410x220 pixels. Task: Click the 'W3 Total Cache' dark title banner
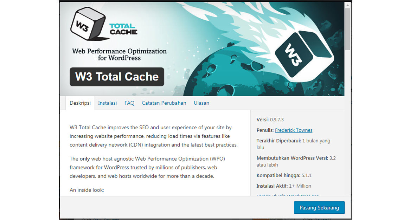116,77
